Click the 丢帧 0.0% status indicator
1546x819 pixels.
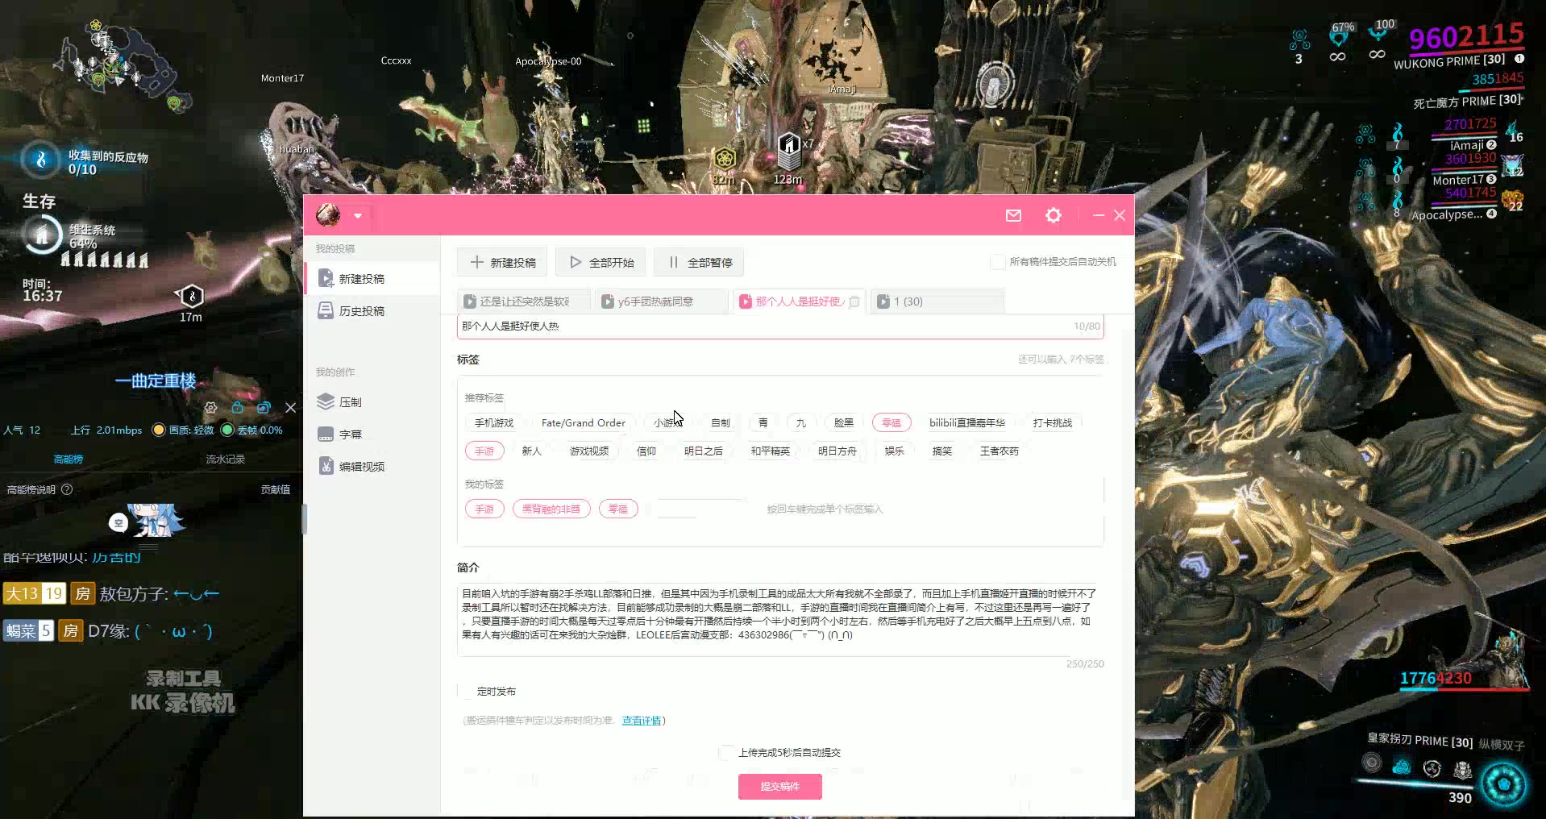[x=252, y=430]
